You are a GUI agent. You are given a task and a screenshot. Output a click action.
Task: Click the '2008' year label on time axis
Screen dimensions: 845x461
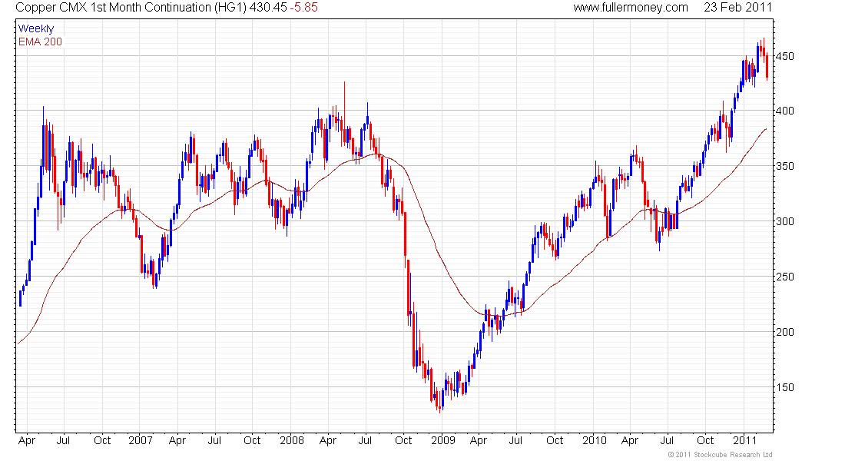pyautogui.click(x=292, y=440)
